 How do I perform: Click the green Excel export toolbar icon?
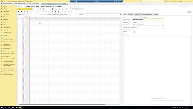pos(52,9)
